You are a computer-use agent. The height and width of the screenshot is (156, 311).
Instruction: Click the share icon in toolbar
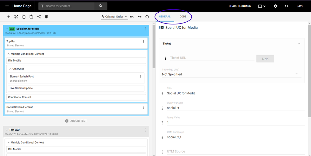click(x=39, y=17)
